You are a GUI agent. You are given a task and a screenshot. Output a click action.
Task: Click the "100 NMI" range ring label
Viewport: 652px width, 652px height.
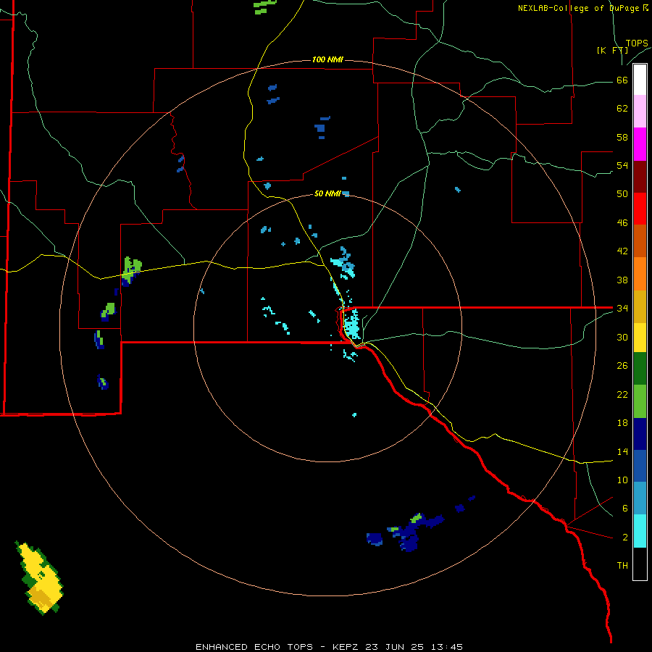[327, 59]
